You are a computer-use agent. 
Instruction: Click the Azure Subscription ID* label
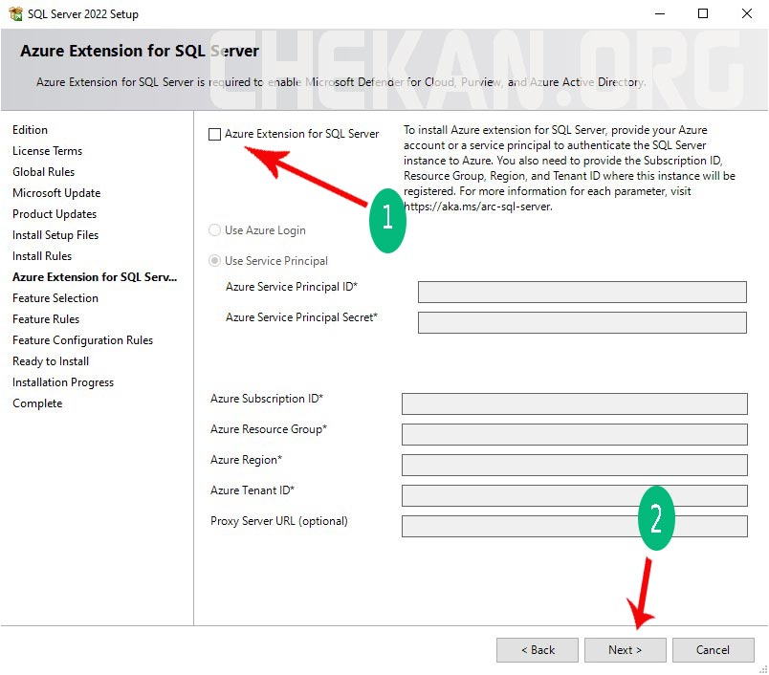[267, 399]
